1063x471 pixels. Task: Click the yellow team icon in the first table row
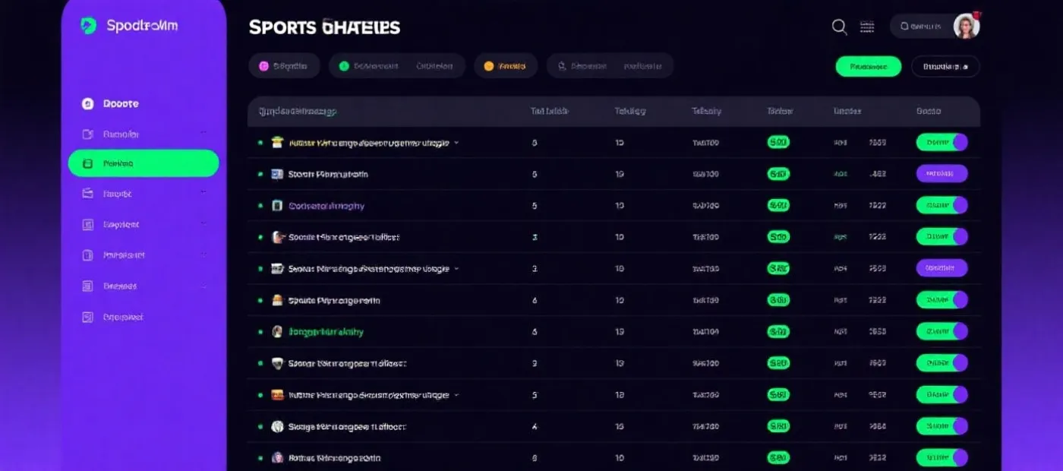tap(277, 142)
